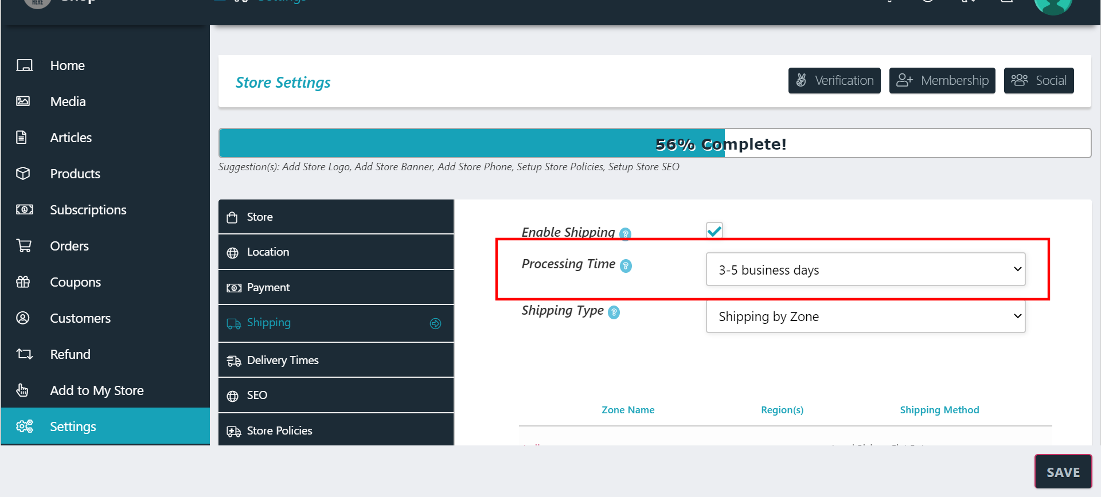The width and height of the screenshot is (1101, 497).
Task: Click the profile avatar in top bar
Action: pyautogui.click(x=1053, y=5)
